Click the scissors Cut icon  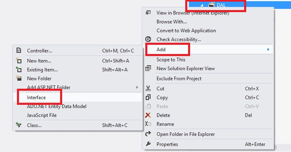coord(148,88)
